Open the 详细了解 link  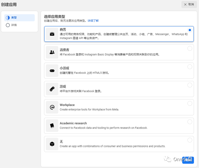93,21
